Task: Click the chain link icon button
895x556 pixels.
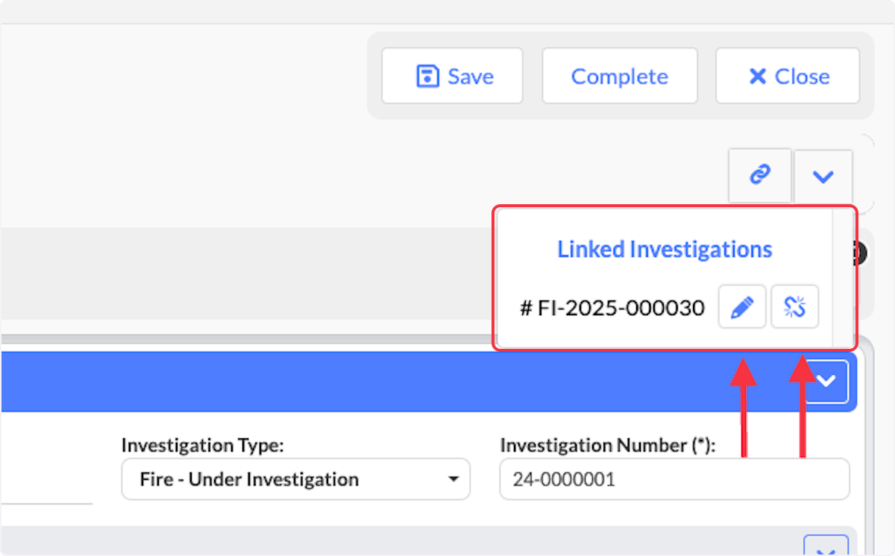Action: tap(760, 176)
